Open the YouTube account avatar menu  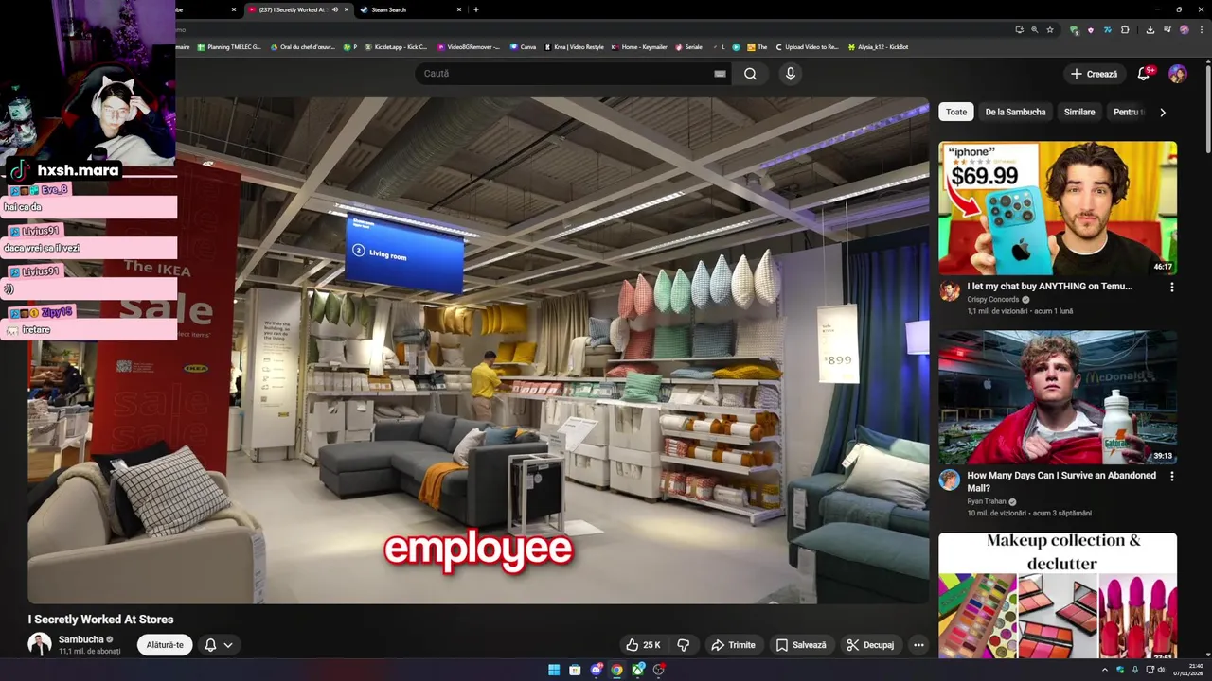tap(1178, 74)
